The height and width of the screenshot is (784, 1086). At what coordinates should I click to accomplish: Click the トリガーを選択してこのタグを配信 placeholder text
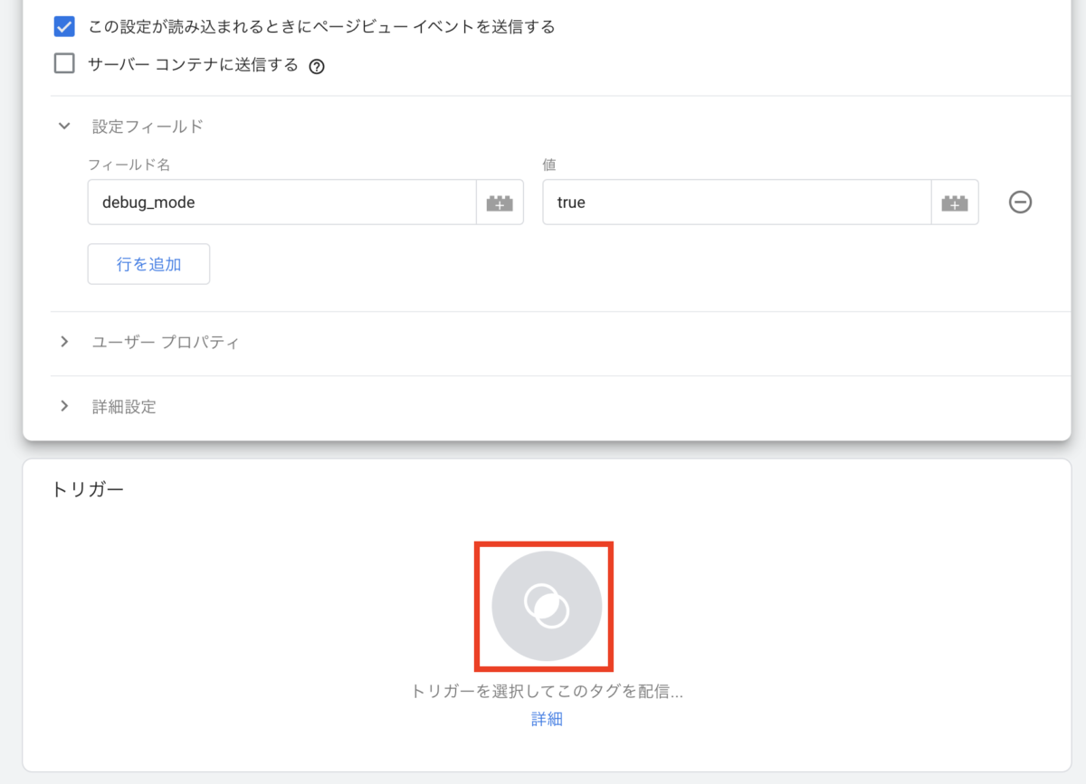(546, 692)
